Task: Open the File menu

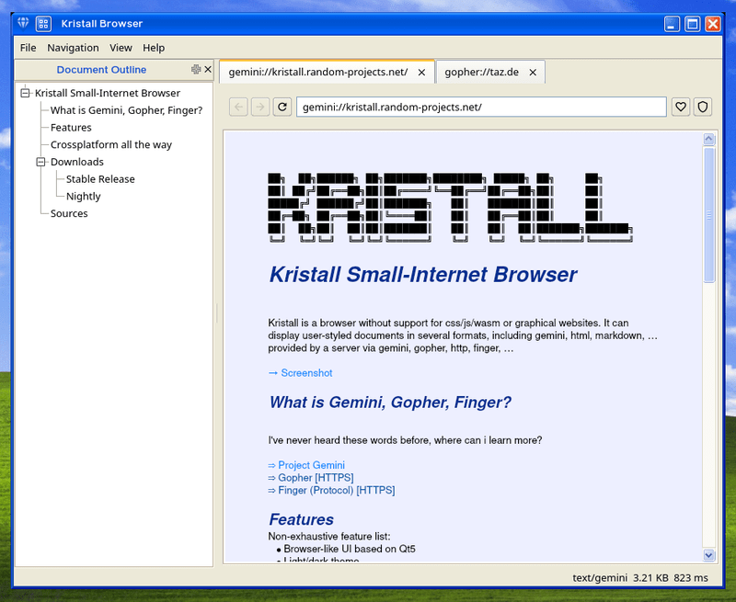Action: (28, 48)
